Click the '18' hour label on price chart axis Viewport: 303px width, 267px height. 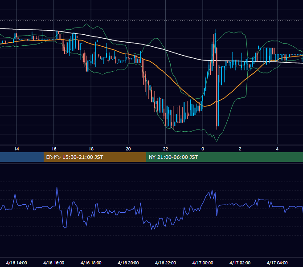click(91, 149)
